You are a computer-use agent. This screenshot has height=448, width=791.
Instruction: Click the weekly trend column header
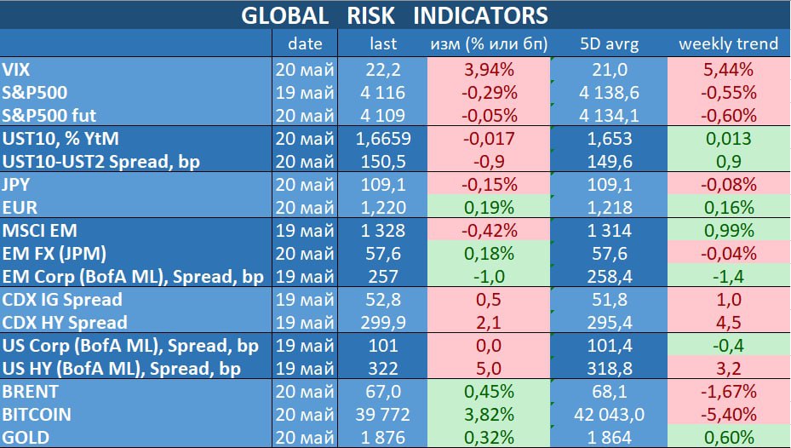coord(729,43)
